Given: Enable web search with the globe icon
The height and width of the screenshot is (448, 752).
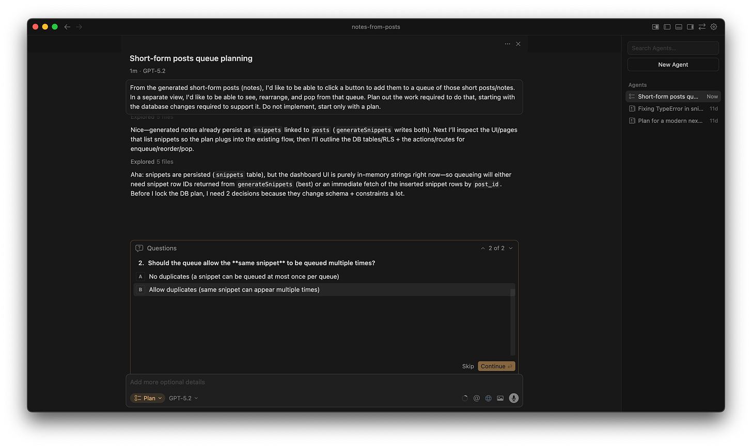Looking at the screenshot, I should tap(488, 398).
